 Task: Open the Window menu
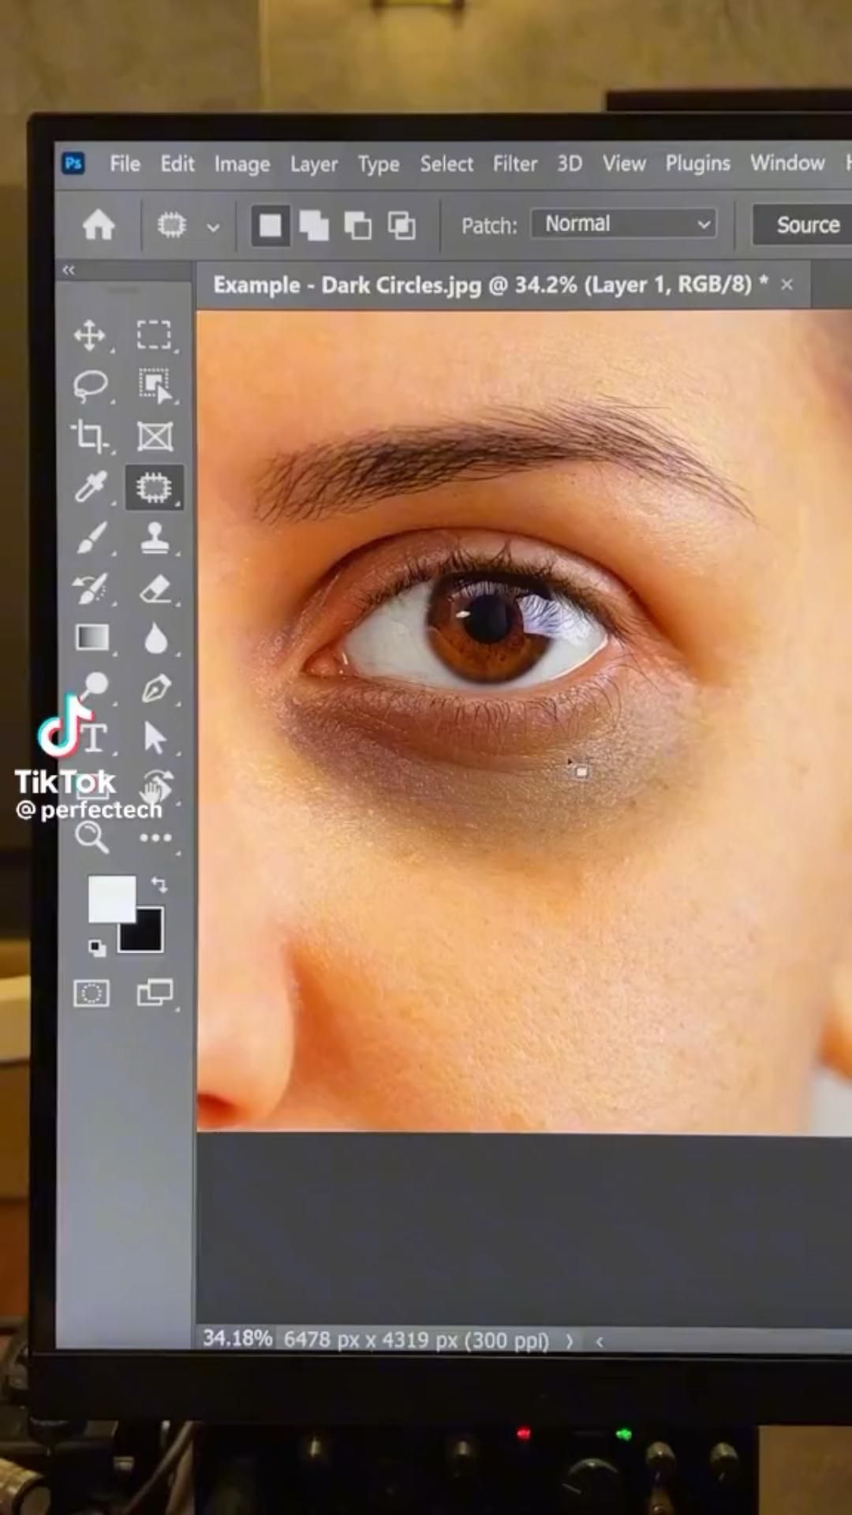[787, 163]
